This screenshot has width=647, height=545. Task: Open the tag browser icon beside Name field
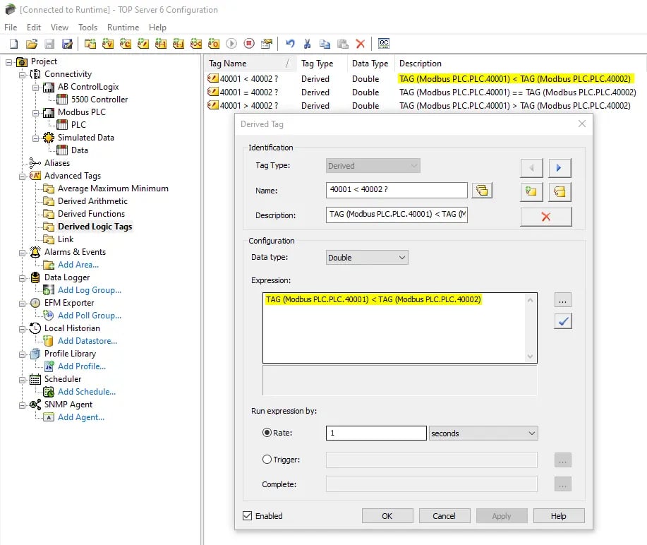(x=483, y=191)
